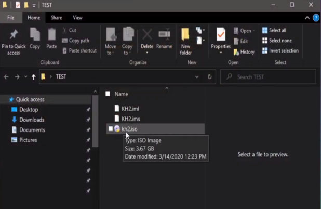This screenshot has height=209, width=321.
Task: Create a New folder from ribbon
Action: pos(185,36)
